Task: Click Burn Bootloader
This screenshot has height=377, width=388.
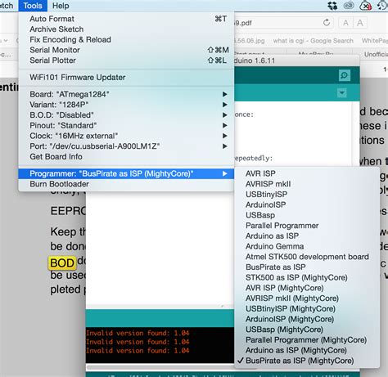Action: click(x=126, y=184)
